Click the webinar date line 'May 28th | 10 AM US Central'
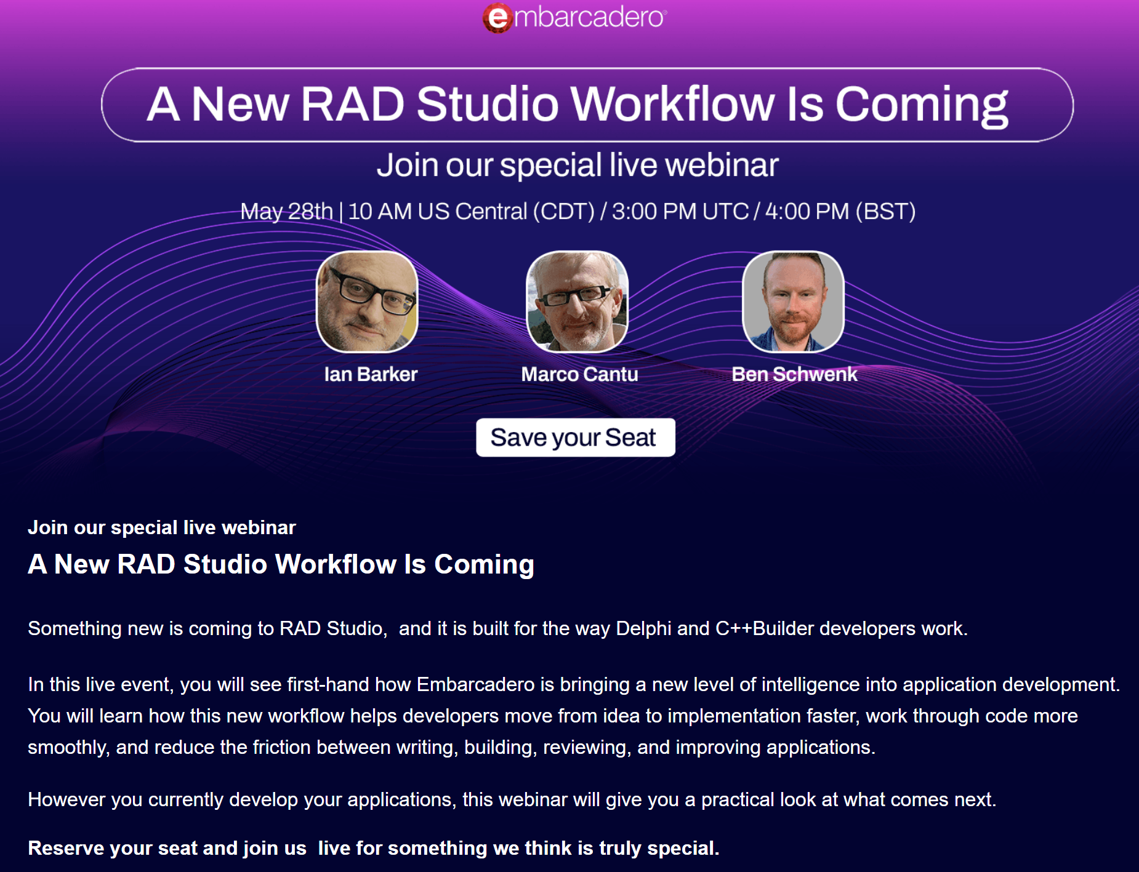Viewport: 1139px width, 872px height. click(578, 212)
